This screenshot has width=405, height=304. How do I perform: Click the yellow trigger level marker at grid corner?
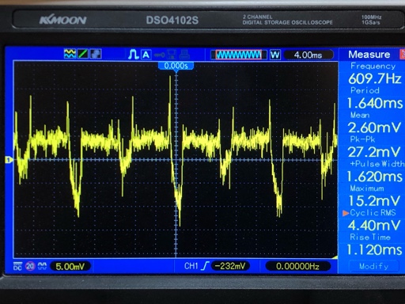pos(335,256)
